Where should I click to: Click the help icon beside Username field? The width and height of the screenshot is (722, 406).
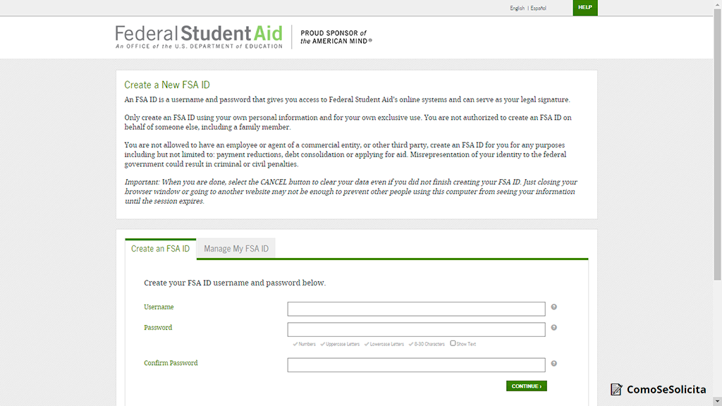coord(554,307)
